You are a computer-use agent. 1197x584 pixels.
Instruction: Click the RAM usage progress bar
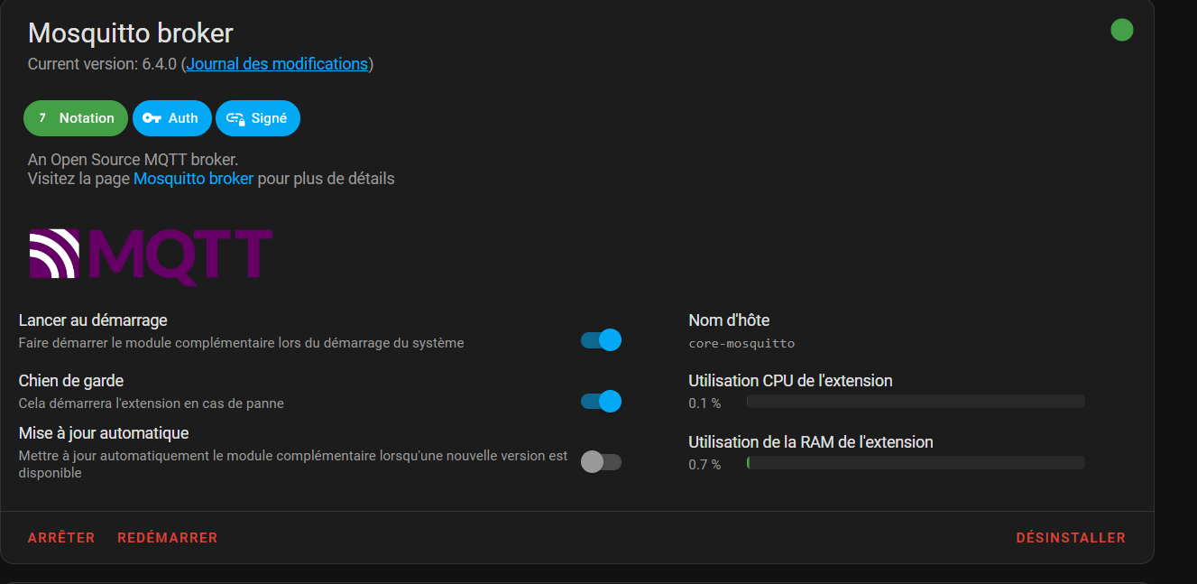click(x=916, y=463)
